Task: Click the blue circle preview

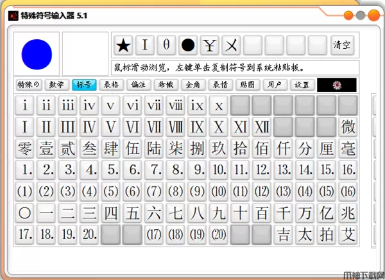Action: [37, 54]
